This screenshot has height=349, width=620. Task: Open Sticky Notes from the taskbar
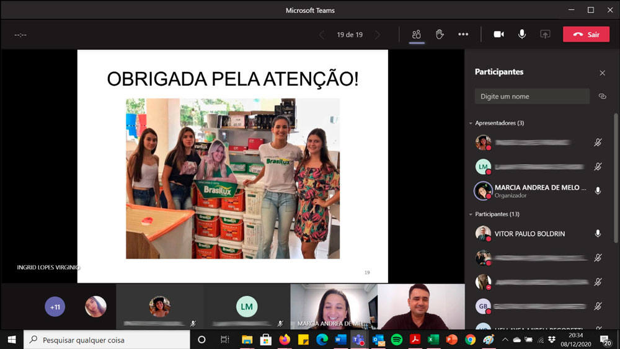[303, 340]
